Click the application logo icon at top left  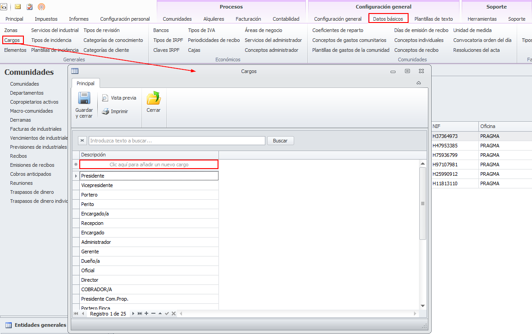click(4, 7)
